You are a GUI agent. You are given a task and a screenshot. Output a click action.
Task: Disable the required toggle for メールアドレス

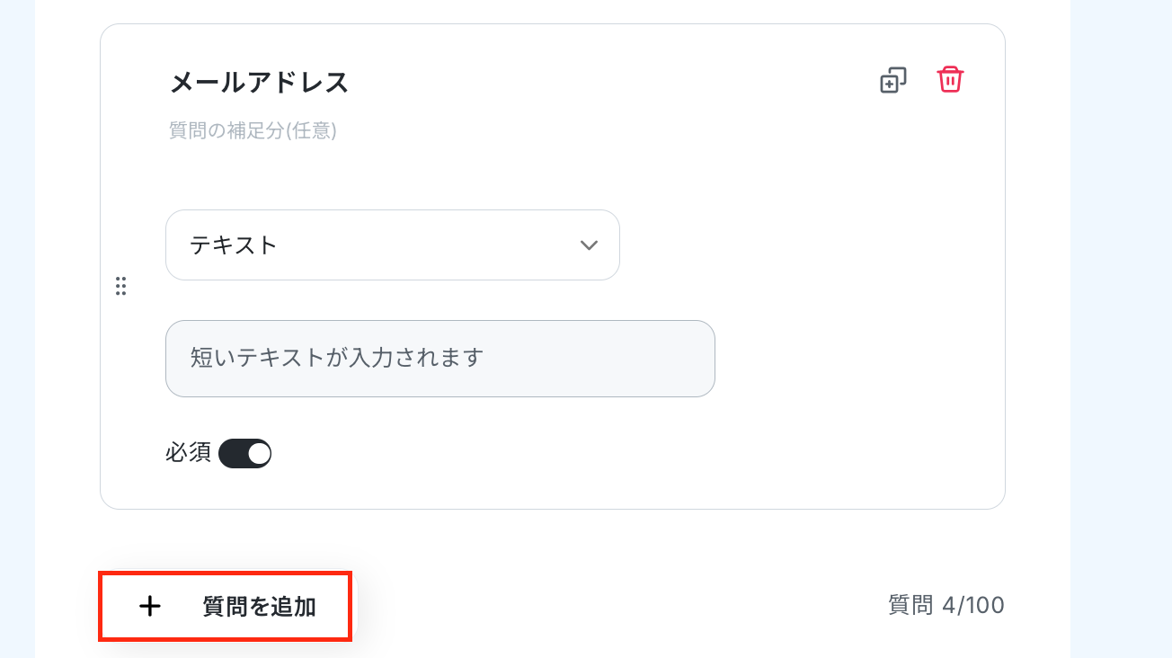coord(245,454)
